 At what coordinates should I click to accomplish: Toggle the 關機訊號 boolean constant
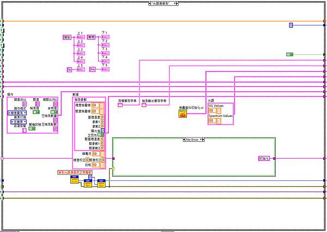(32, 128)
